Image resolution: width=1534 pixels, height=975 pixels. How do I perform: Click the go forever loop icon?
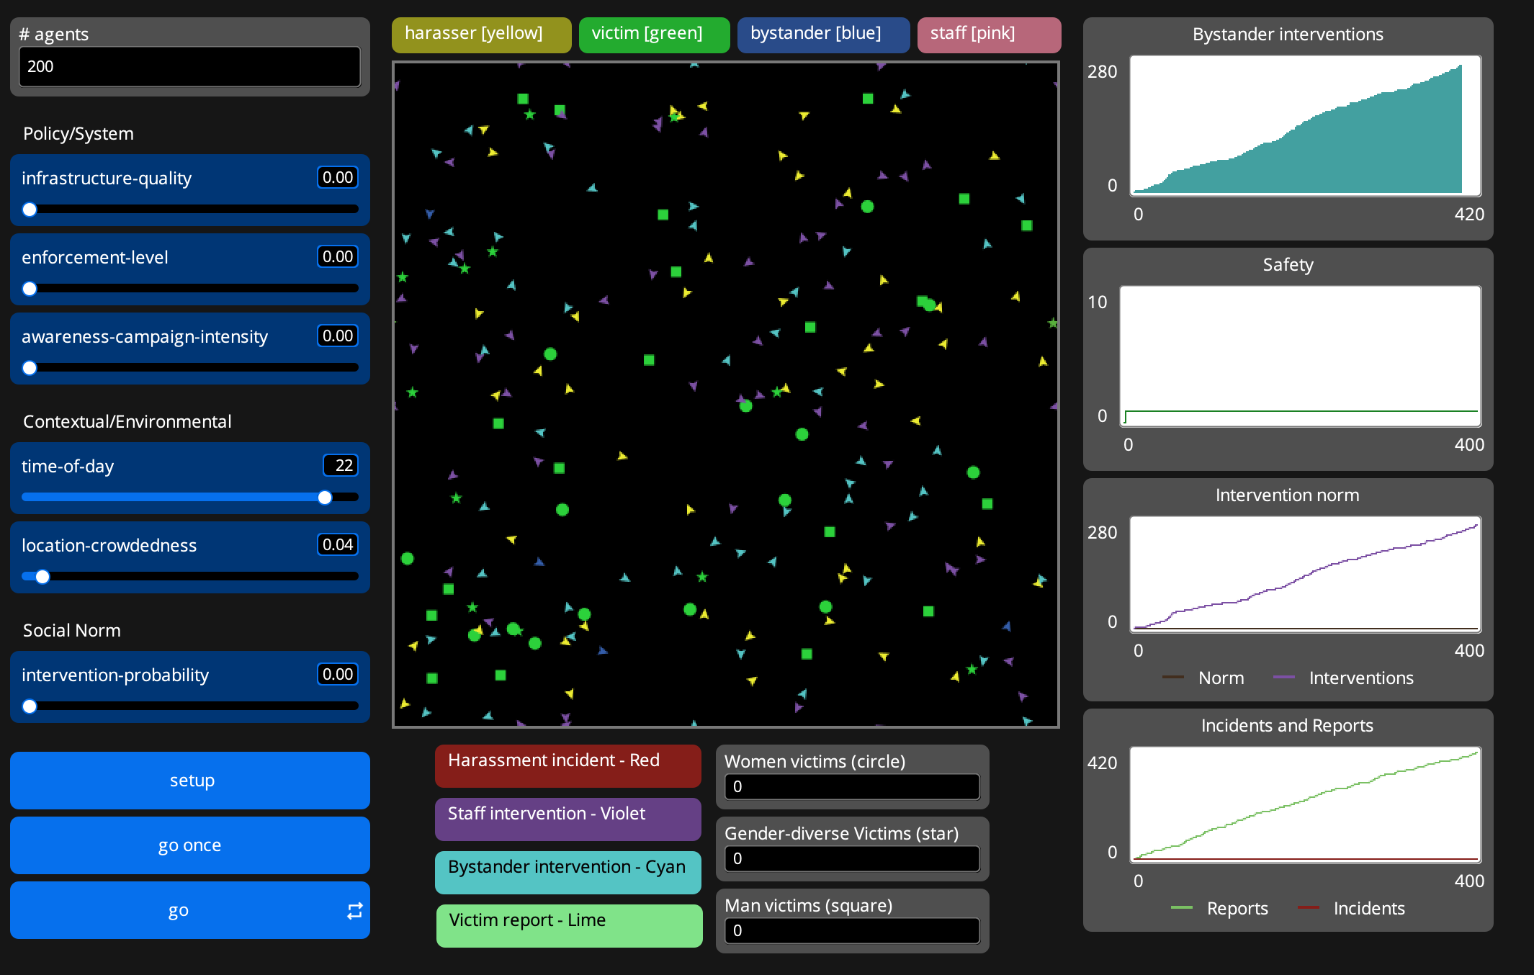pyautogui.click(x=354, y=911)
